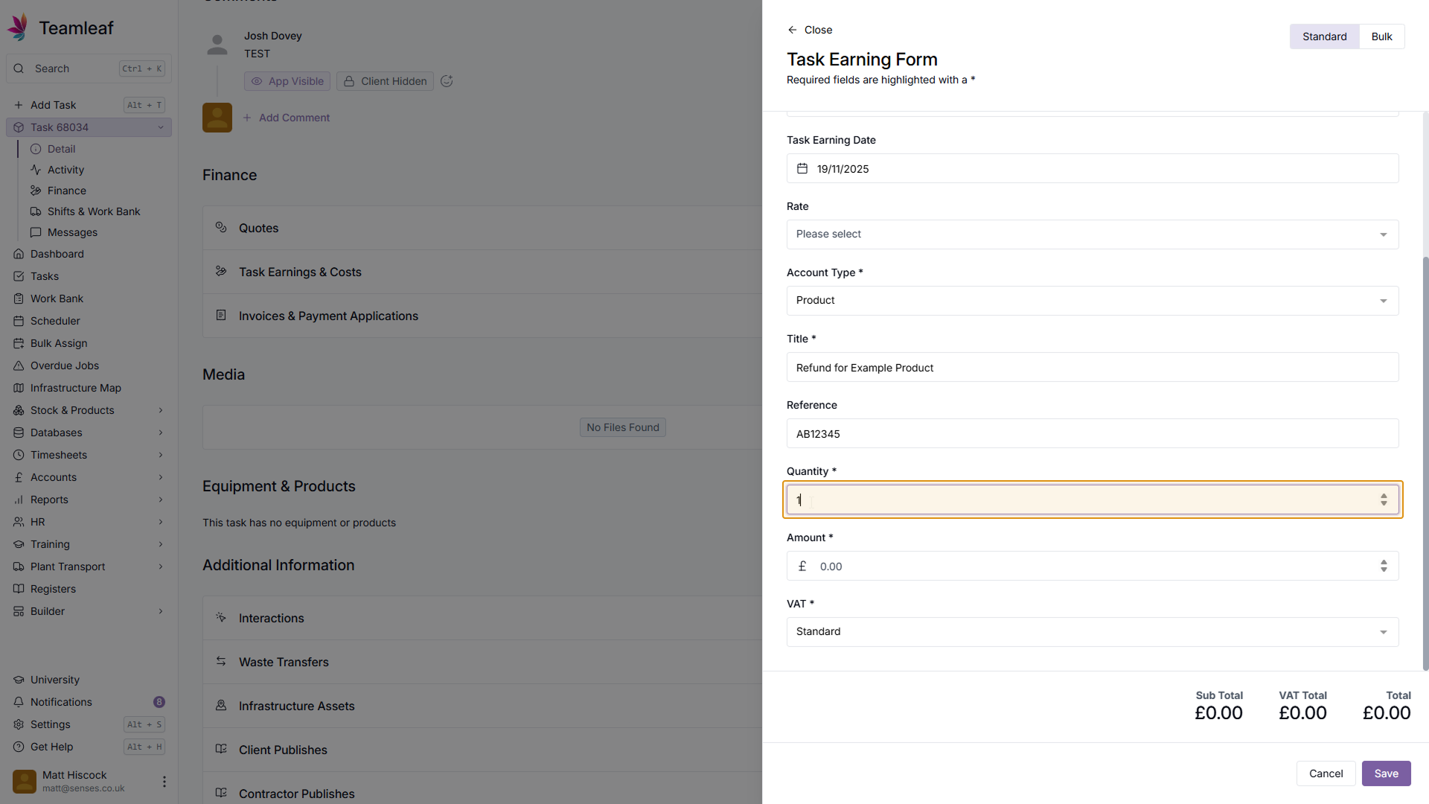Click the Amount stepper arrows
Image resolution: width=1429 pixels, height=804 pixels.
coord(1384,566)
